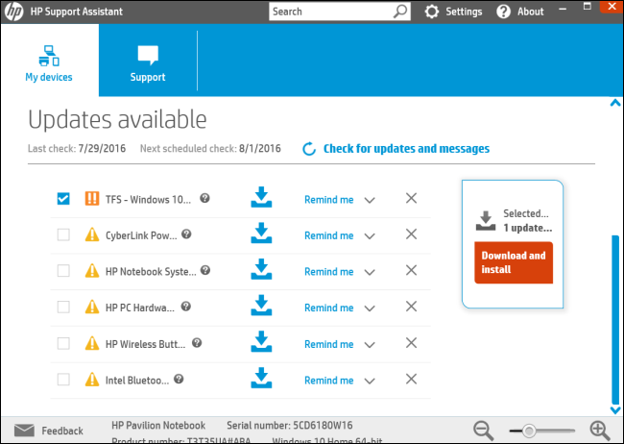Check the HP Wireless Butt... checkbox
The height and width of the screenshot is (444, 624).
tap(63, 343)
